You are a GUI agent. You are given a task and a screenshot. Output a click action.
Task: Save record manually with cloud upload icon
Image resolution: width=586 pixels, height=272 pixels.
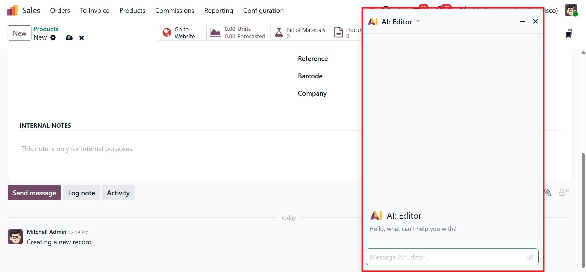pyautogui.click(x=69, y=37)
